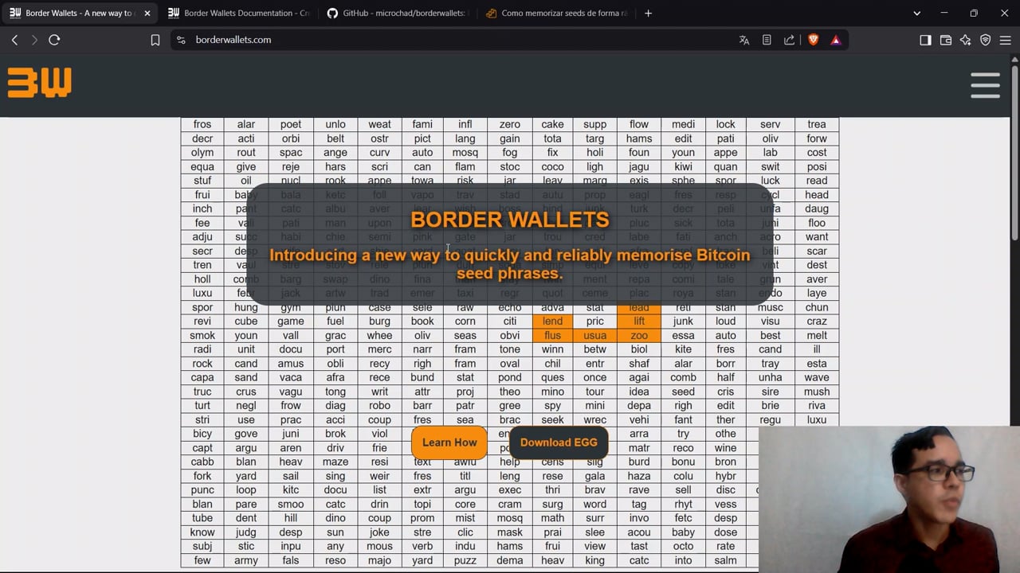
Task: Click the "coco" grid cell
Action: point(552,166)
